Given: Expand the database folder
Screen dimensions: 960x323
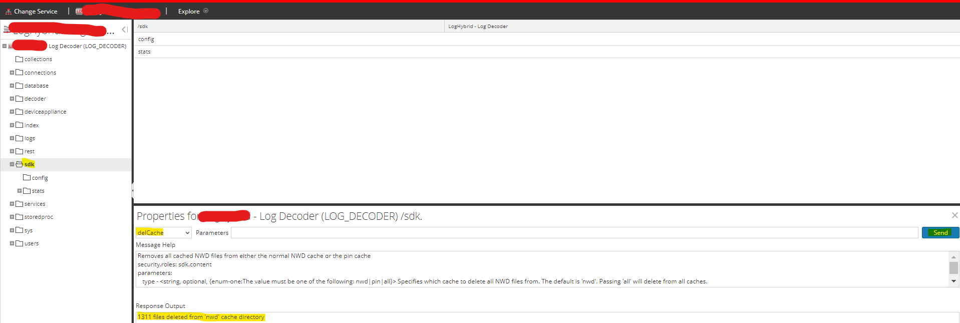Looking at the screenshot, I should click(x=12, y=86).
